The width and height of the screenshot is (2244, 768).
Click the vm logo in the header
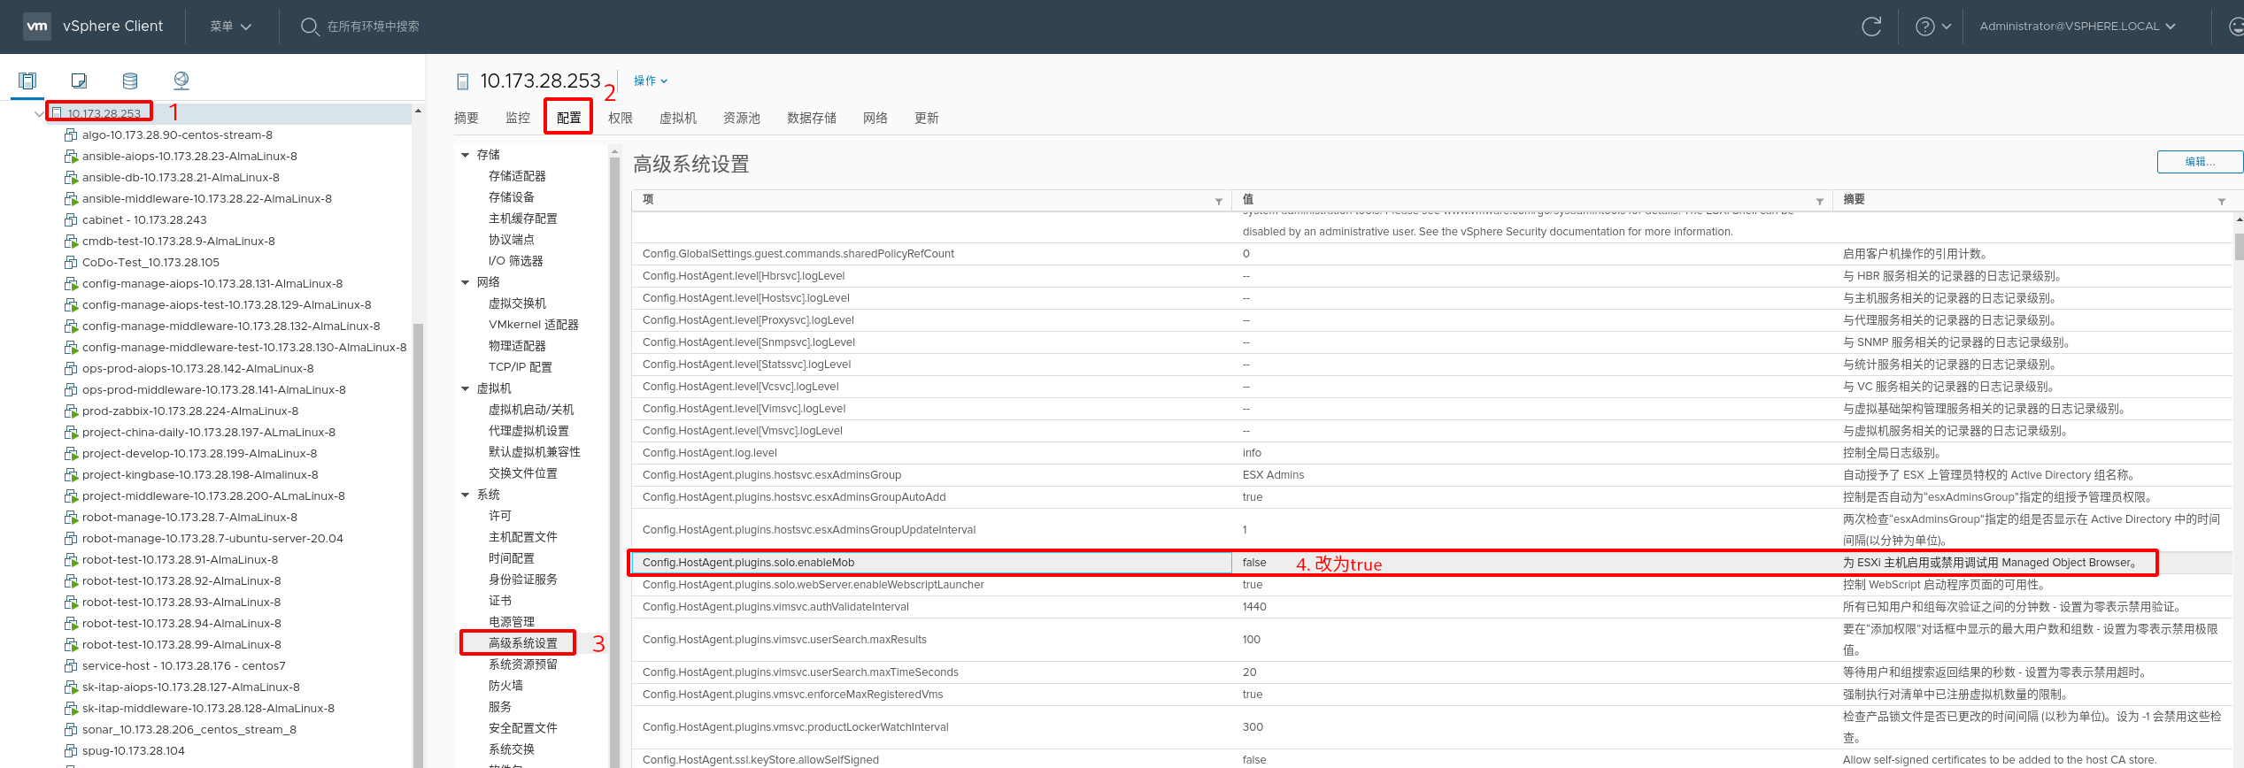[37, 27]
